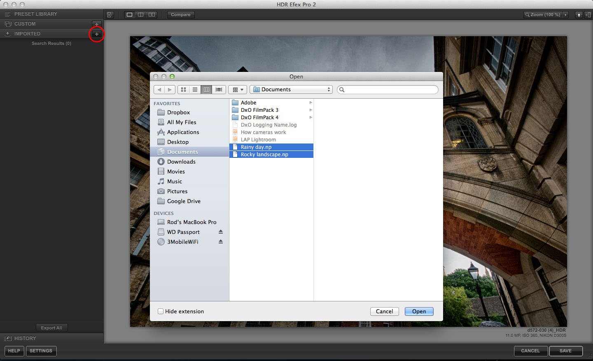Open Applications from the sidebar
The image size is (593, 361).
pyautogui.click(x=189, y=132)
